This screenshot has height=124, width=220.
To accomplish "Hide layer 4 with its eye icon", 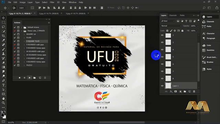I will click(162, 50).
